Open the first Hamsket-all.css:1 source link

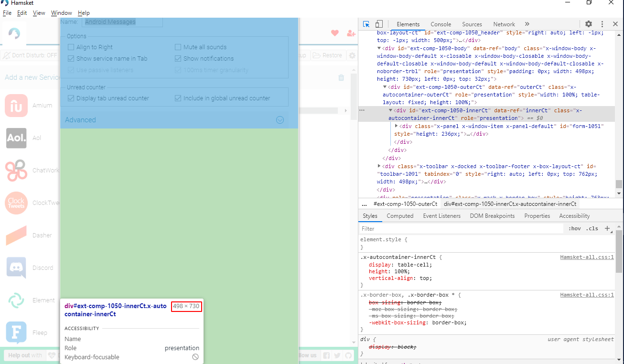(x=587, y=257)
